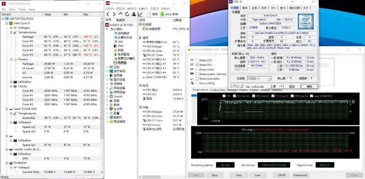Refresh the AIDA64 page

127,14
